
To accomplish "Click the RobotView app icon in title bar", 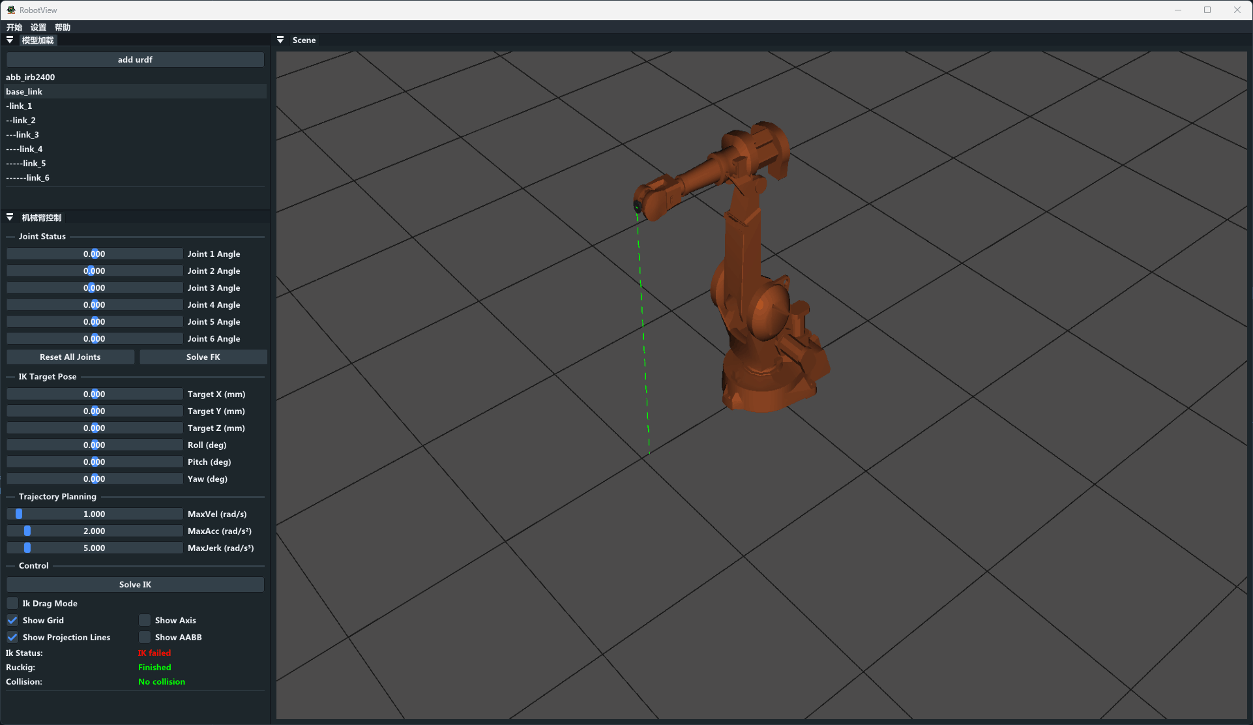I will point(11,10).
